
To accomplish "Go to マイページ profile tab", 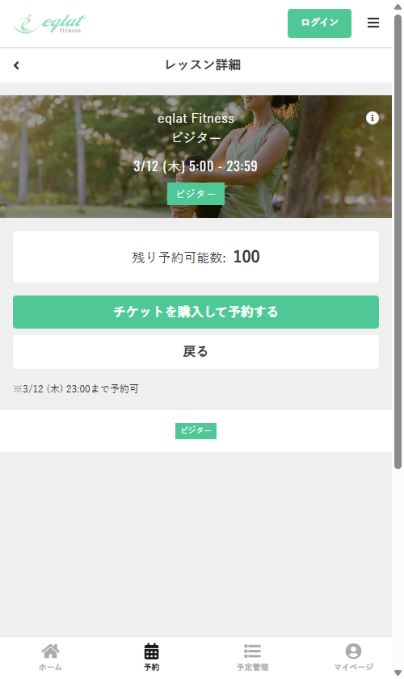I will click(353, 657).
